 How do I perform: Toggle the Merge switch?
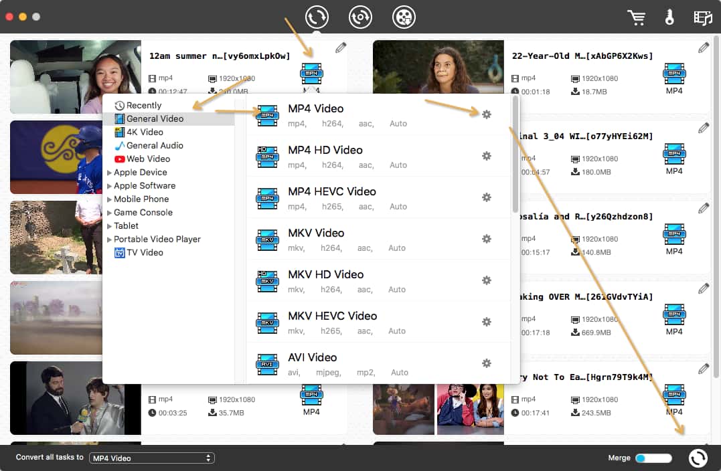(x=653, y=458)
